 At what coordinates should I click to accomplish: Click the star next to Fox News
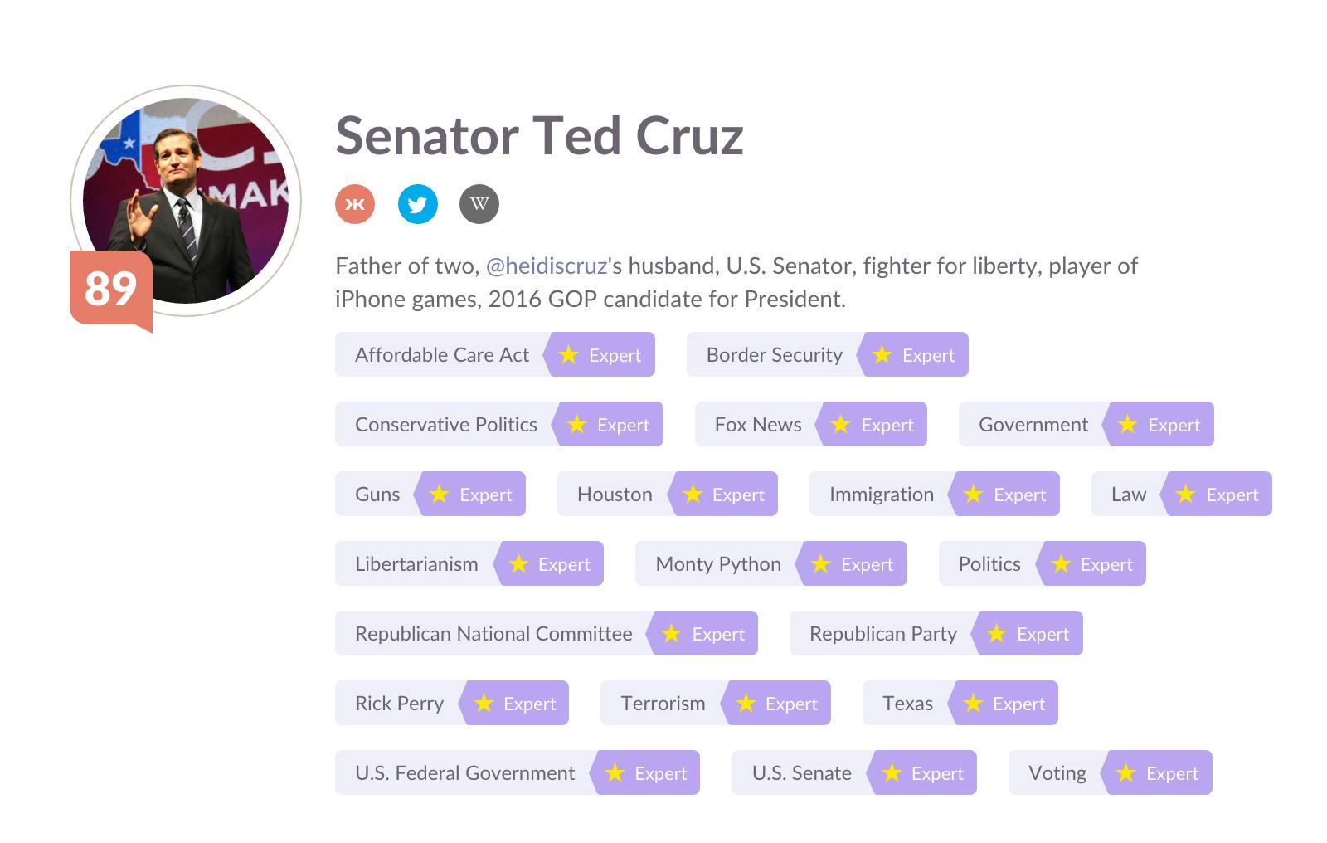(840, 425)
